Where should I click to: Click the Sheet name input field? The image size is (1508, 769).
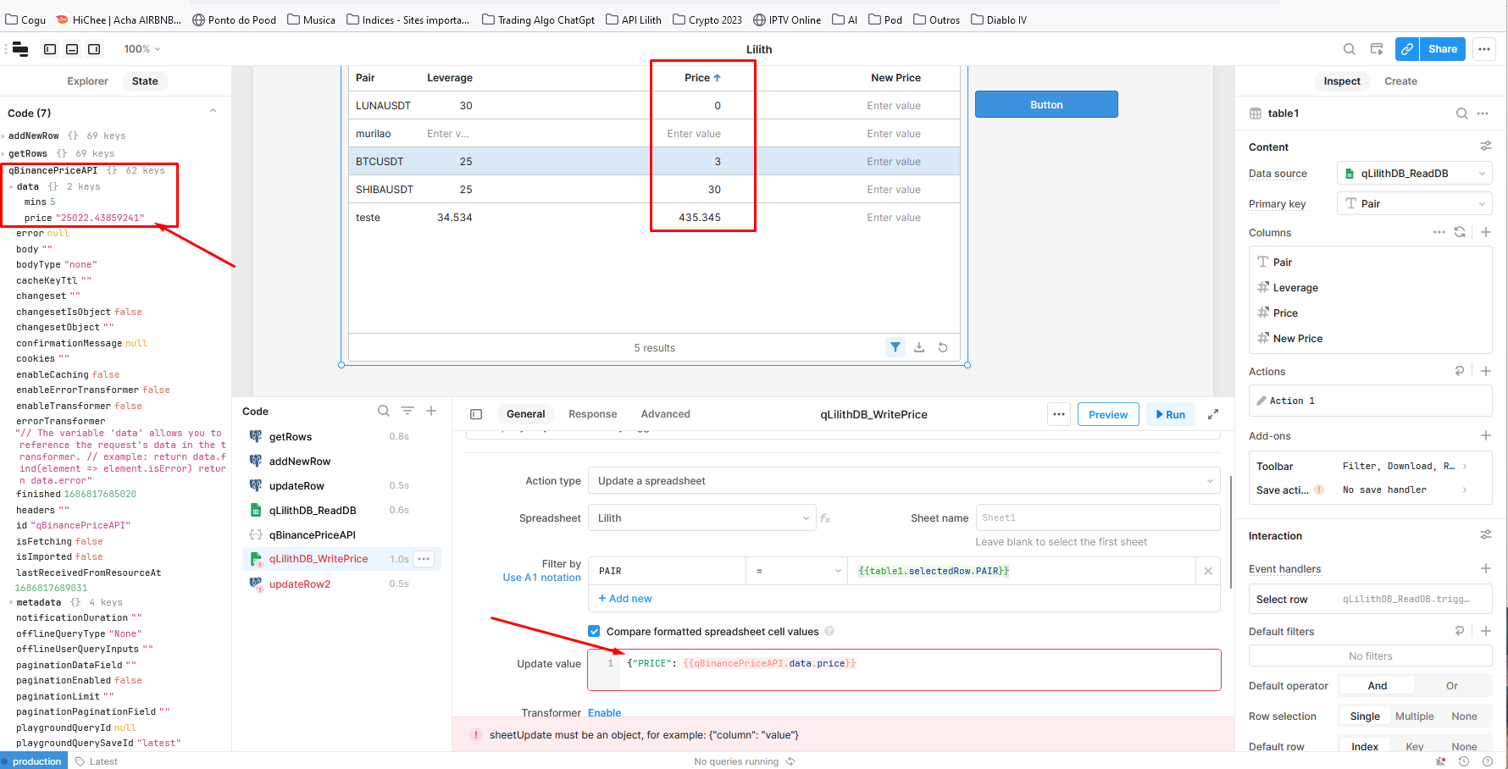click(x=1098, y=517)
